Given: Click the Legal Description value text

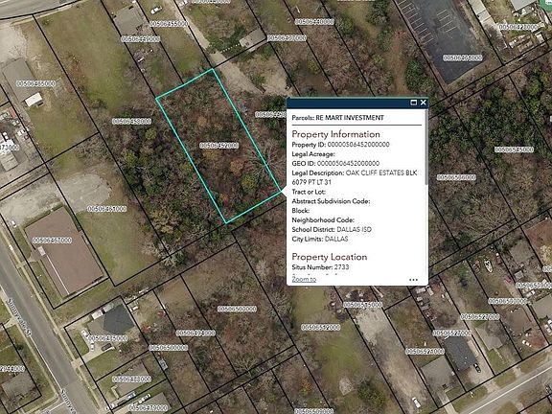Looking at the screenshot, I should click(x=355, y=177).
